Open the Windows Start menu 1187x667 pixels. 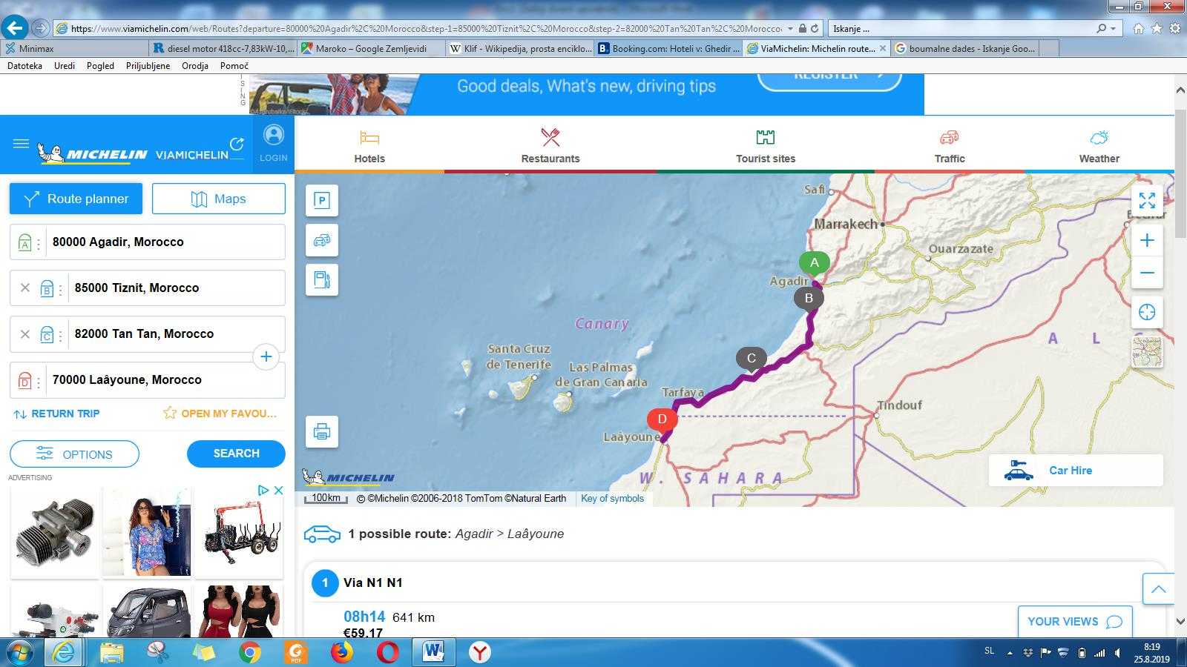click(x=19, y=652)
